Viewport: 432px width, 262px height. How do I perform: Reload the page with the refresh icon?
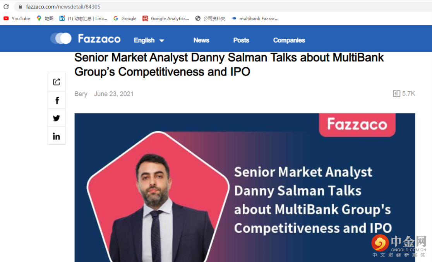pyautogui.click(x=6, y=7)
